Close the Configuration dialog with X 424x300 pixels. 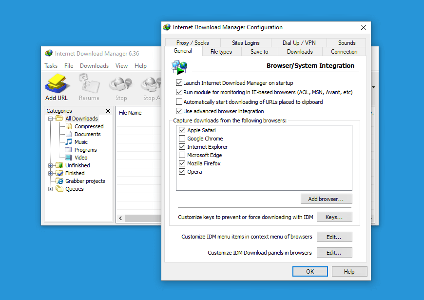click(x=364, y=27)
